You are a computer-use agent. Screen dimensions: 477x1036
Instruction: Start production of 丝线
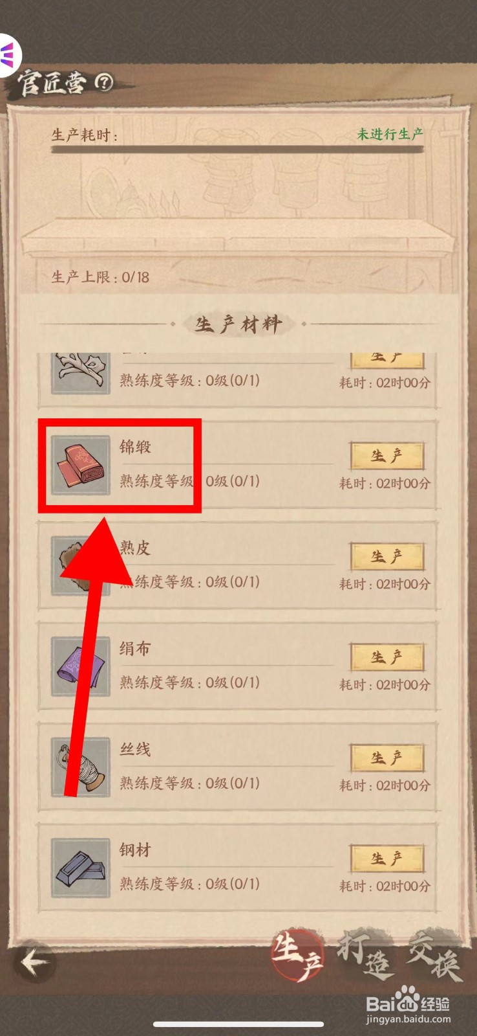point(387,758)
